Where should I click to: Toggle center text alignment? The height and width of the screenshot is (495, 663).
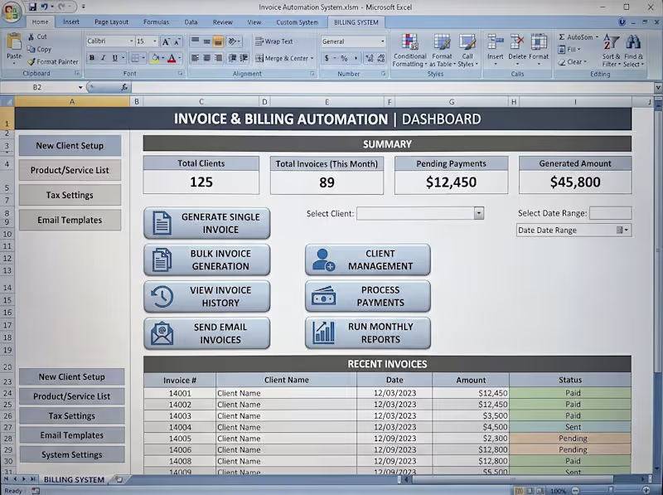[206, 58]
